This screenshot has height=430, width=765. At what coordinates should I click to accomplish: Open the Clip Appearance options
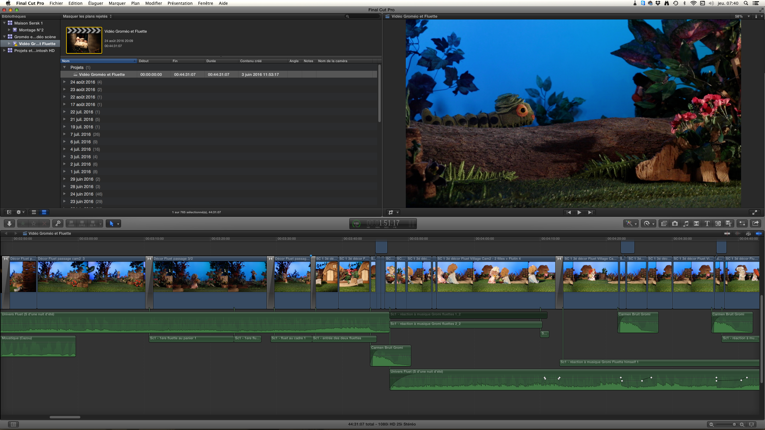752,424
